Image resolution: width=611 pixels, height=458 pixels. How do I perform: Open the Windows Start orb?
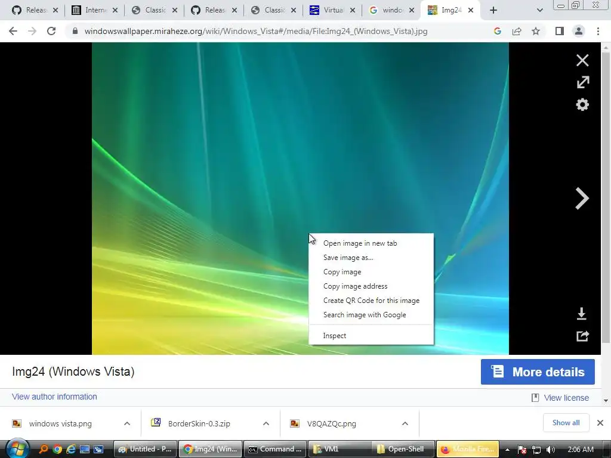(17, 448)
